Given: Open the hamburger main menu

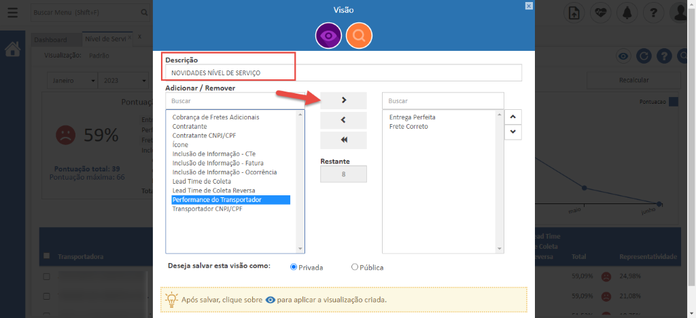Looking at the screenshot, I should pos(12,13).
